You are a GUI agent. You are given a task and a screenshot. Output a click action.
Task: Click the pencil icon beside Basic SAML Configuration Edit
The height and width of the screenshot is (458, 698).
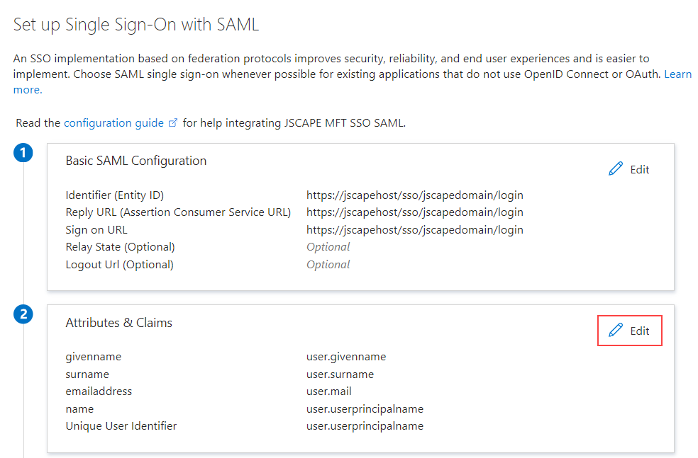(x=614, y=169)
